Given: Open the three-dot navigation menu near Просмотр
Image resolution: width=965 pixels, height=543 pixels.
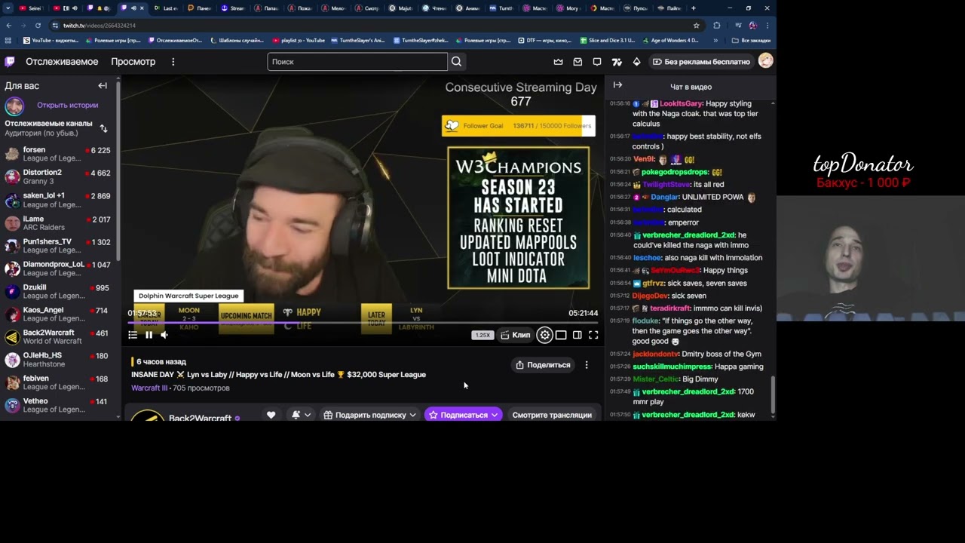Looking at the screenshot, I should pos(173,62).
